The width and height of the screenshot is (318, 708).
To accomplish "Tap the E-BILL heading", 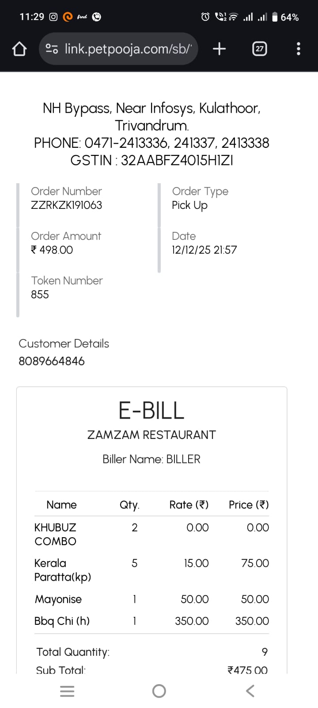I will 151,411.
